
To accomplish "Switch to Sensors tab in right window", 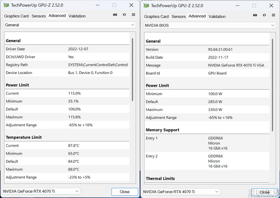I will (178, 16).
